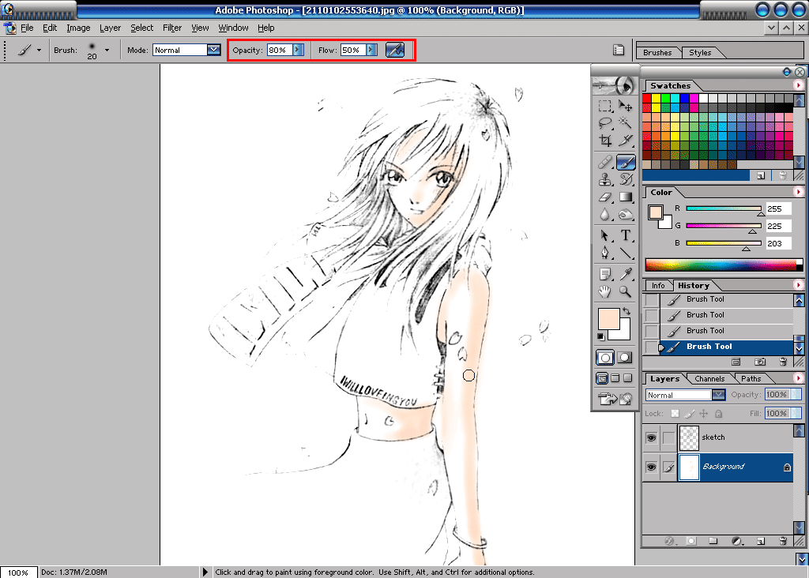Image resolution: width=809 pixels, height=578 pixels.
Task: Select the Pen tool
Action: pyautogui.click(x=604, y=253)
